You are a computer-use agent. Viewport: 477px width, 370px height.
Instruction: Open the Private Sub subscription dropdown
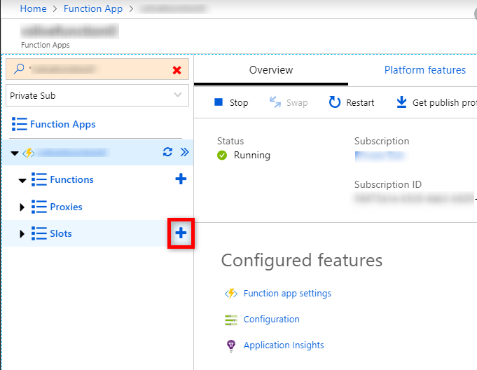point(97,95)
